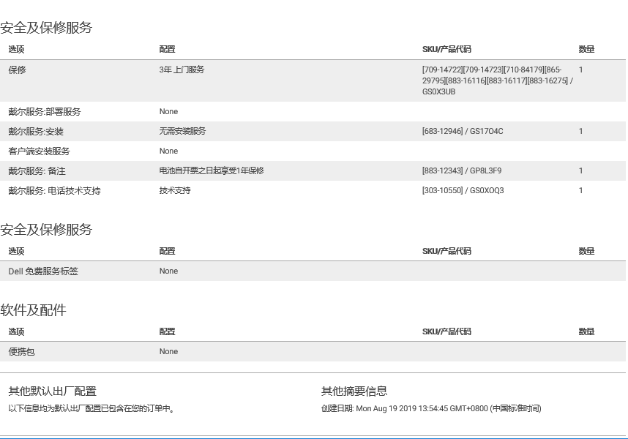Screen dimensions: 628x439
Task: Select the SKU code [883-12343] / GP8L3F9
Action: pos(462,171)
